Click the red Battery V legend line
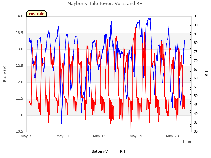This screenshot has width=211, height=158. click(87, 152)
